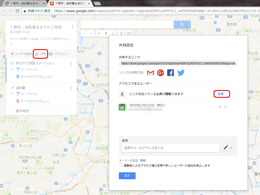Click the map search box
This screenshot has height=195, width=260.
(127, 25)
